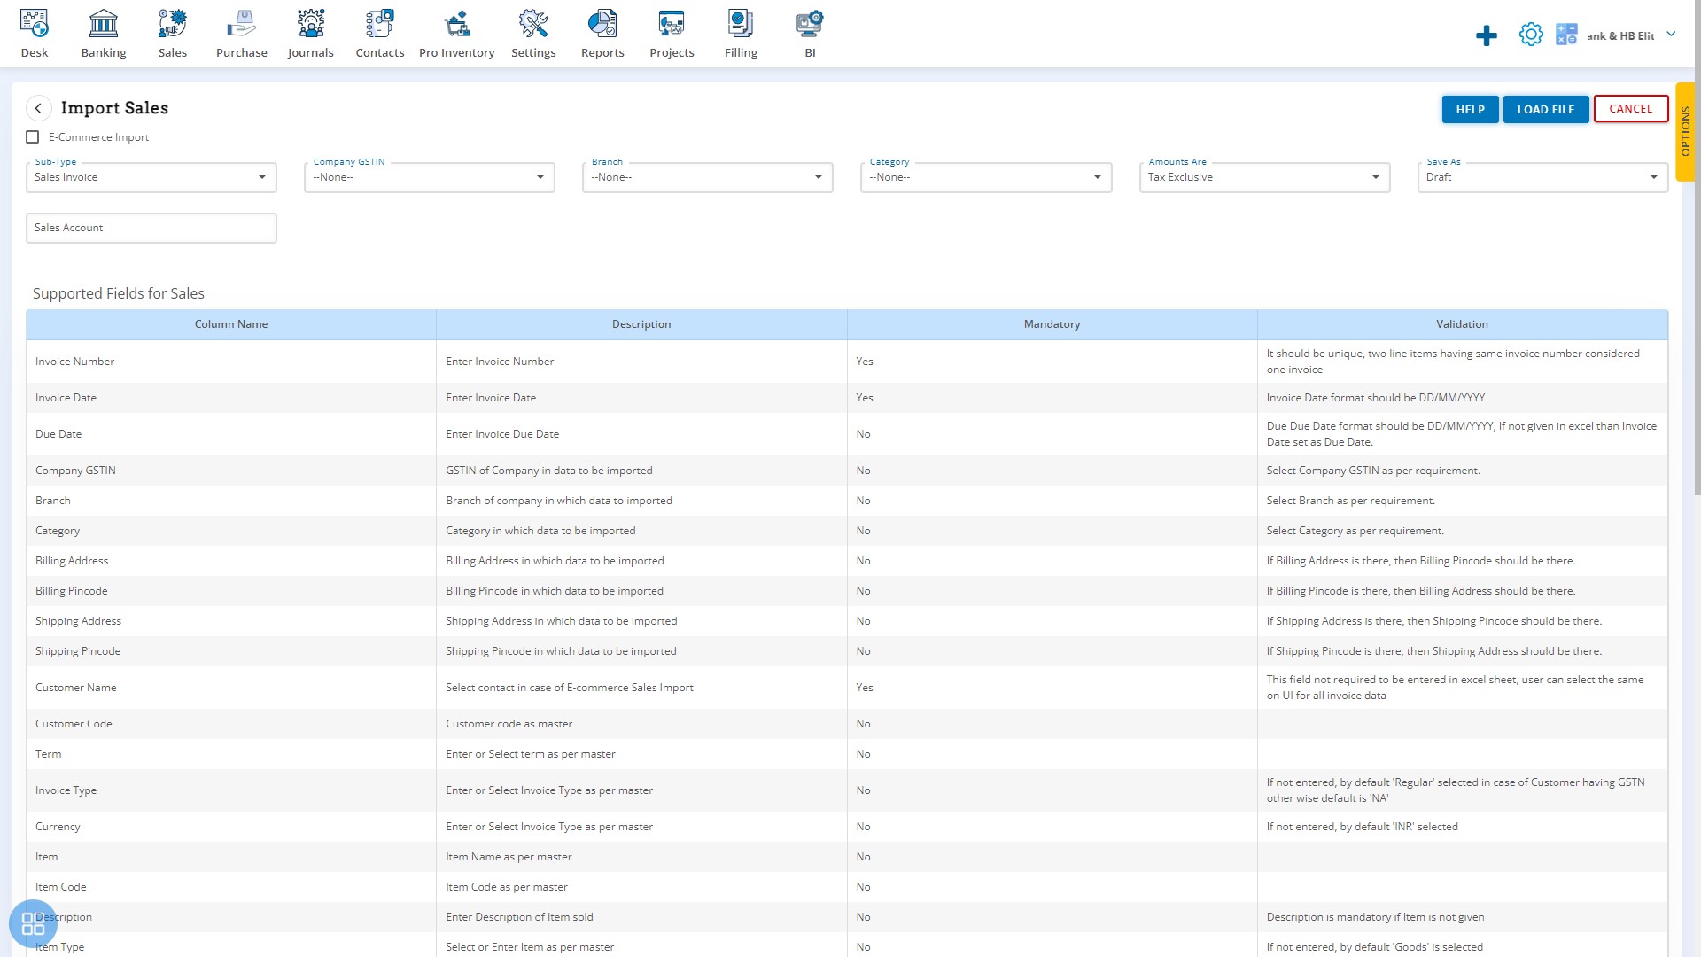Open the Banking module
Viewport: 1701px width, 957px height.
(103, 33)
